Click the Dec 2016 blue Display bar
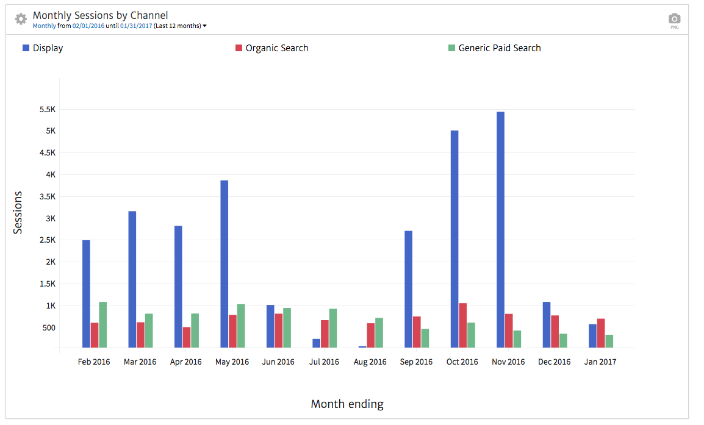 tap(547, 324)
